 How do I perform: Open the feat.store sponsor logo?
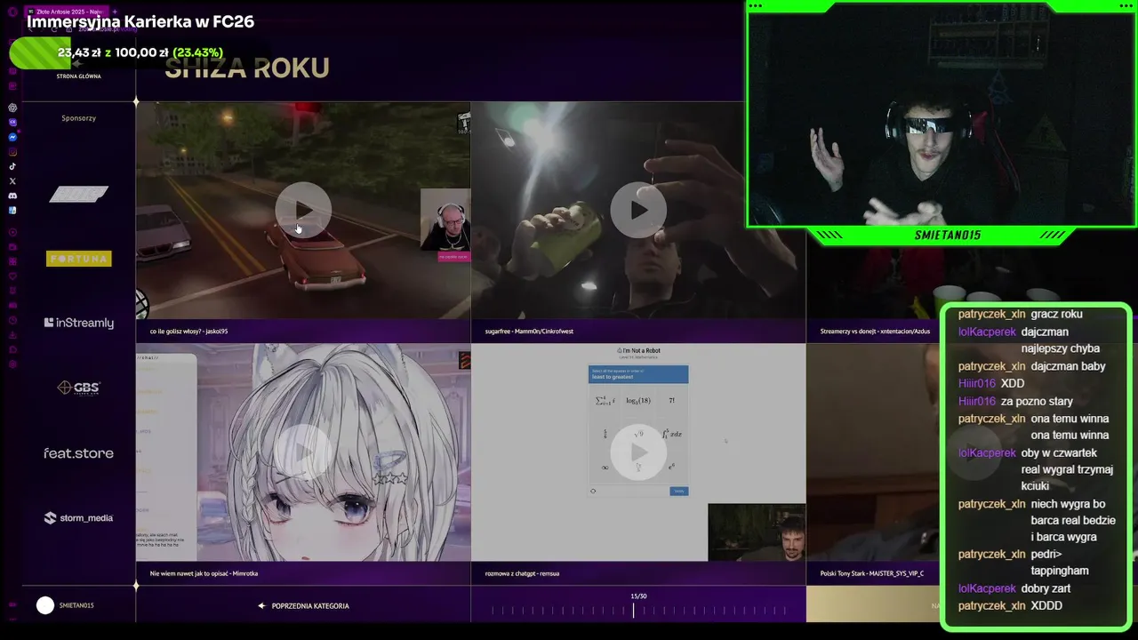click(78, 453)
